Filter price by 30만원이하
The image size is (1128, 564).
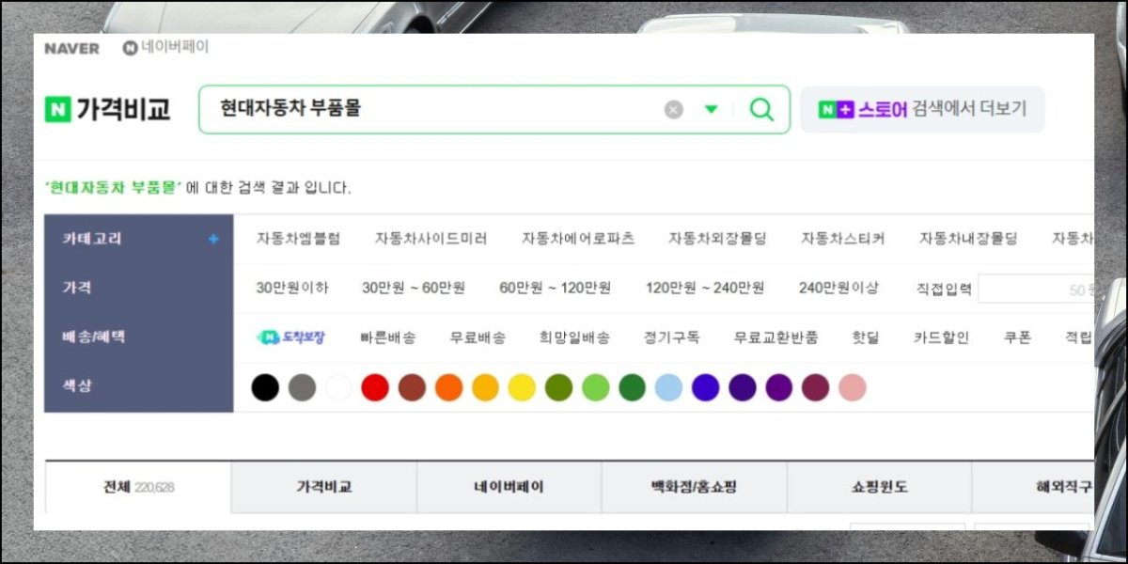pyautogui.click(x=292, y=289)
